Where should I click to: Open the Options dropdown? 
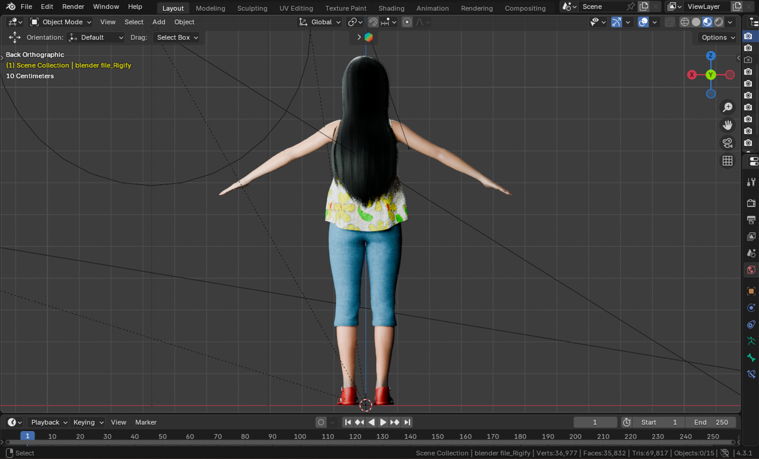pyautogui.click(x=718, y=37)
